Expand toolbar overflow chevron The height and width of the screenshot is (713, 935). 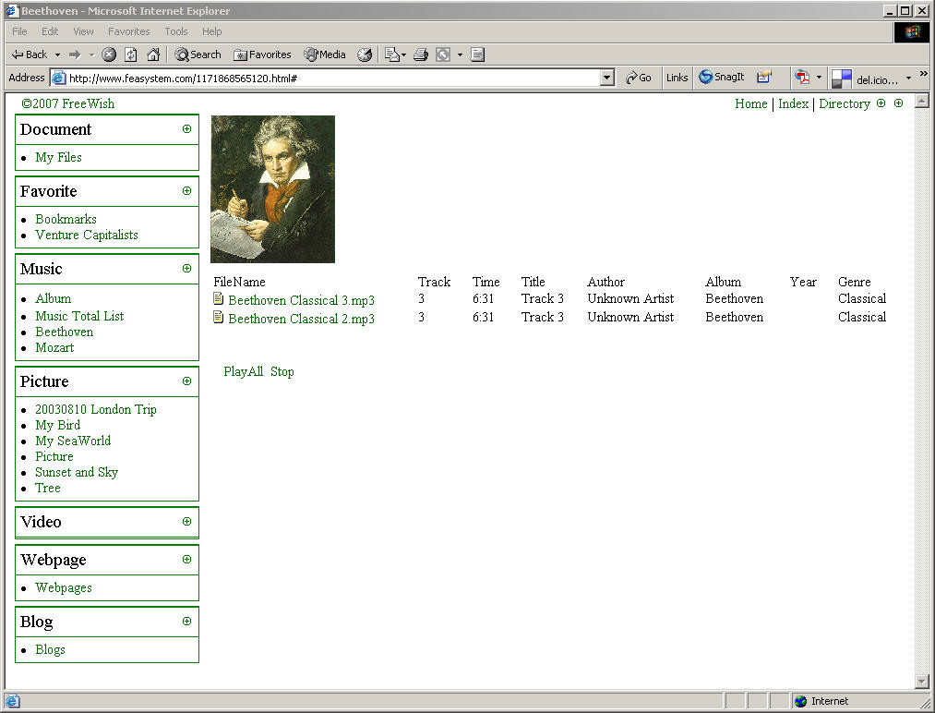tap(924, 73)
